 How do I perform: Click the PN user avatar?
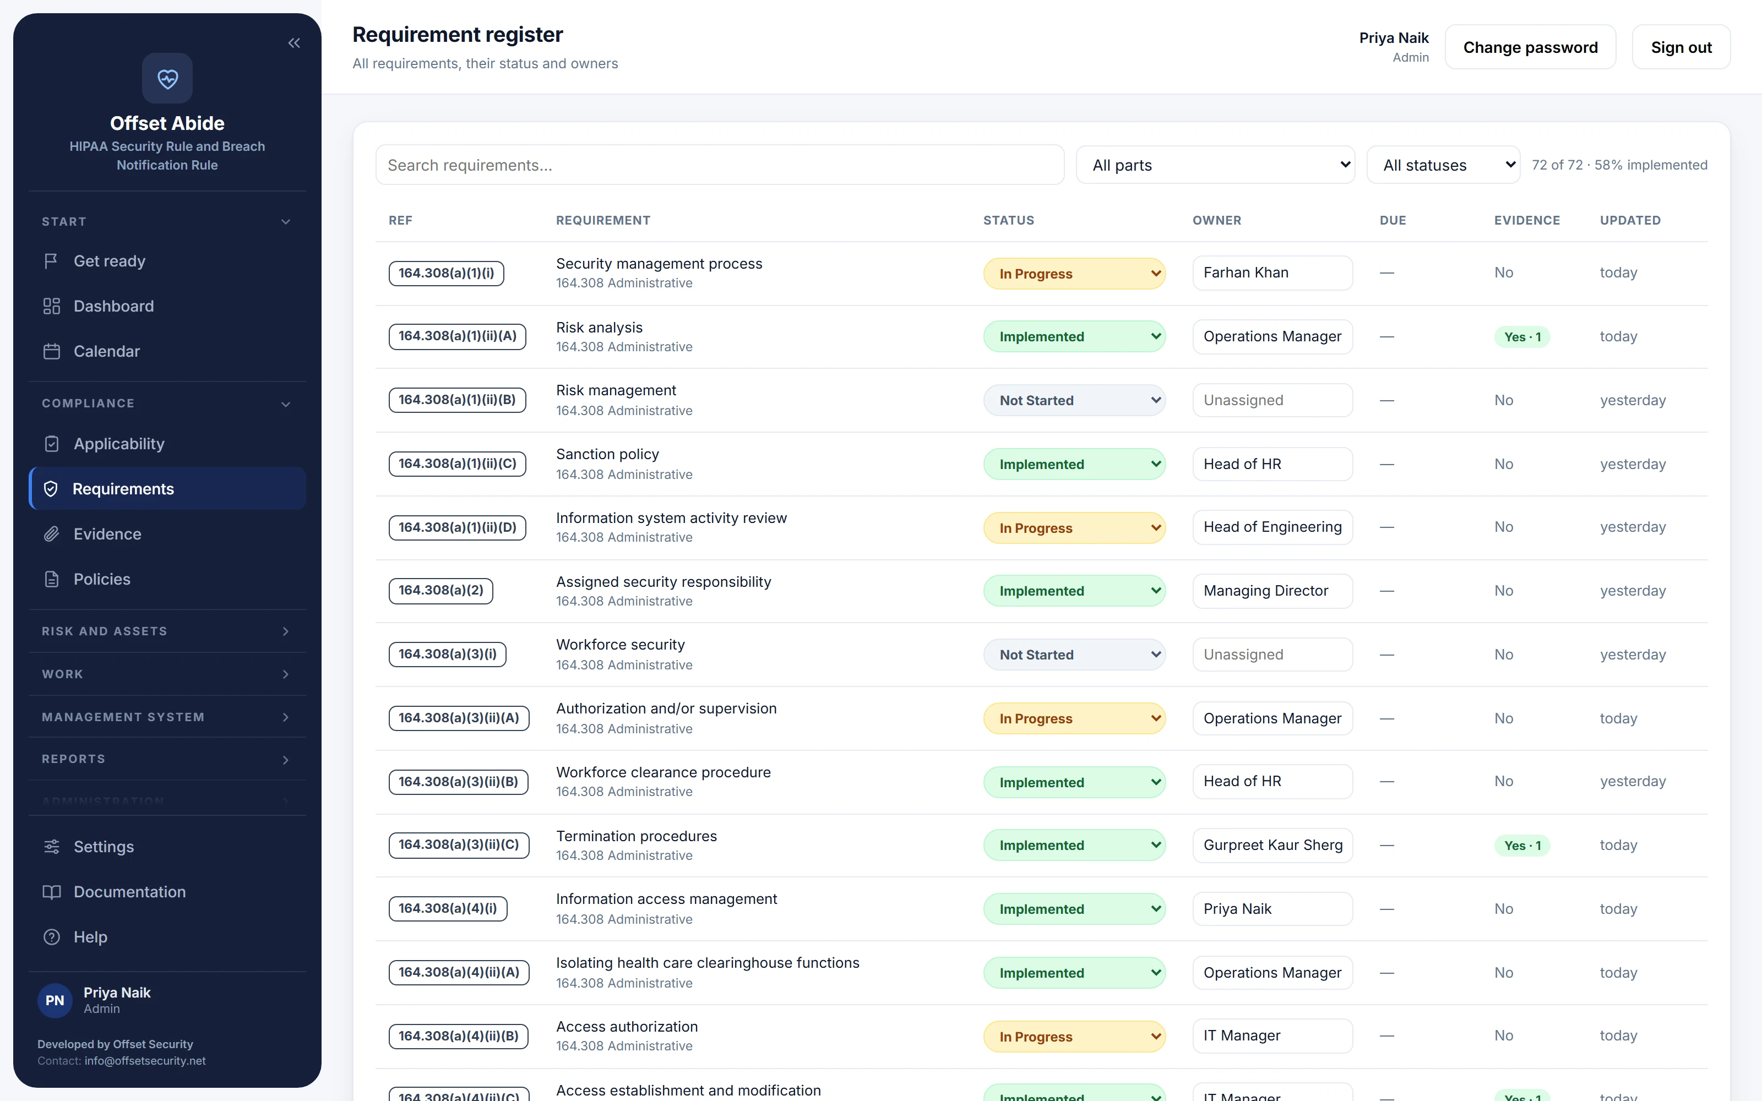point(55,1000)
